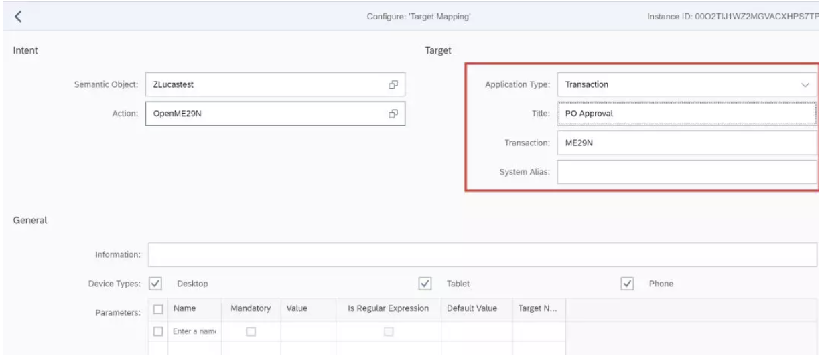Screen dimensions: 822x364
Task: Click the Information input field
Action: (x=482, y=255)
